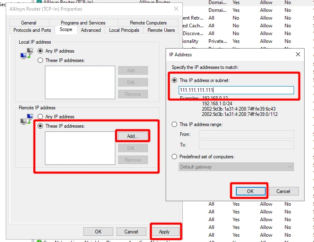Click OK in AllJoyn Router Properties
Image resolution: width=314 pixels, height=242 pixels.
pos(98,232)
